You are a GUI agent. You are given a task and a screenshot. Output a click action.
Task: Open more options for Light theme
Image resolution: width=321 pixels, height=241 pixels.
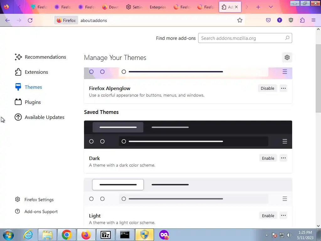pos(283,215)
